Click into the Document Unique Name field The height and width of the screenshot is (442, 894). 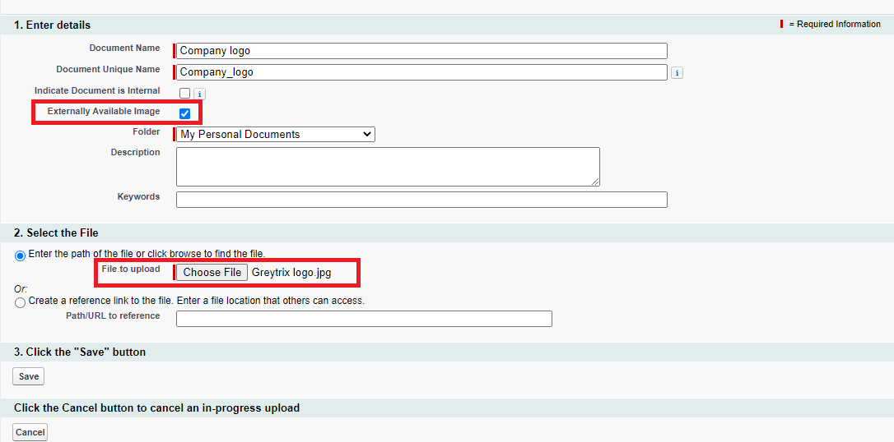click(x=421, y=72)
